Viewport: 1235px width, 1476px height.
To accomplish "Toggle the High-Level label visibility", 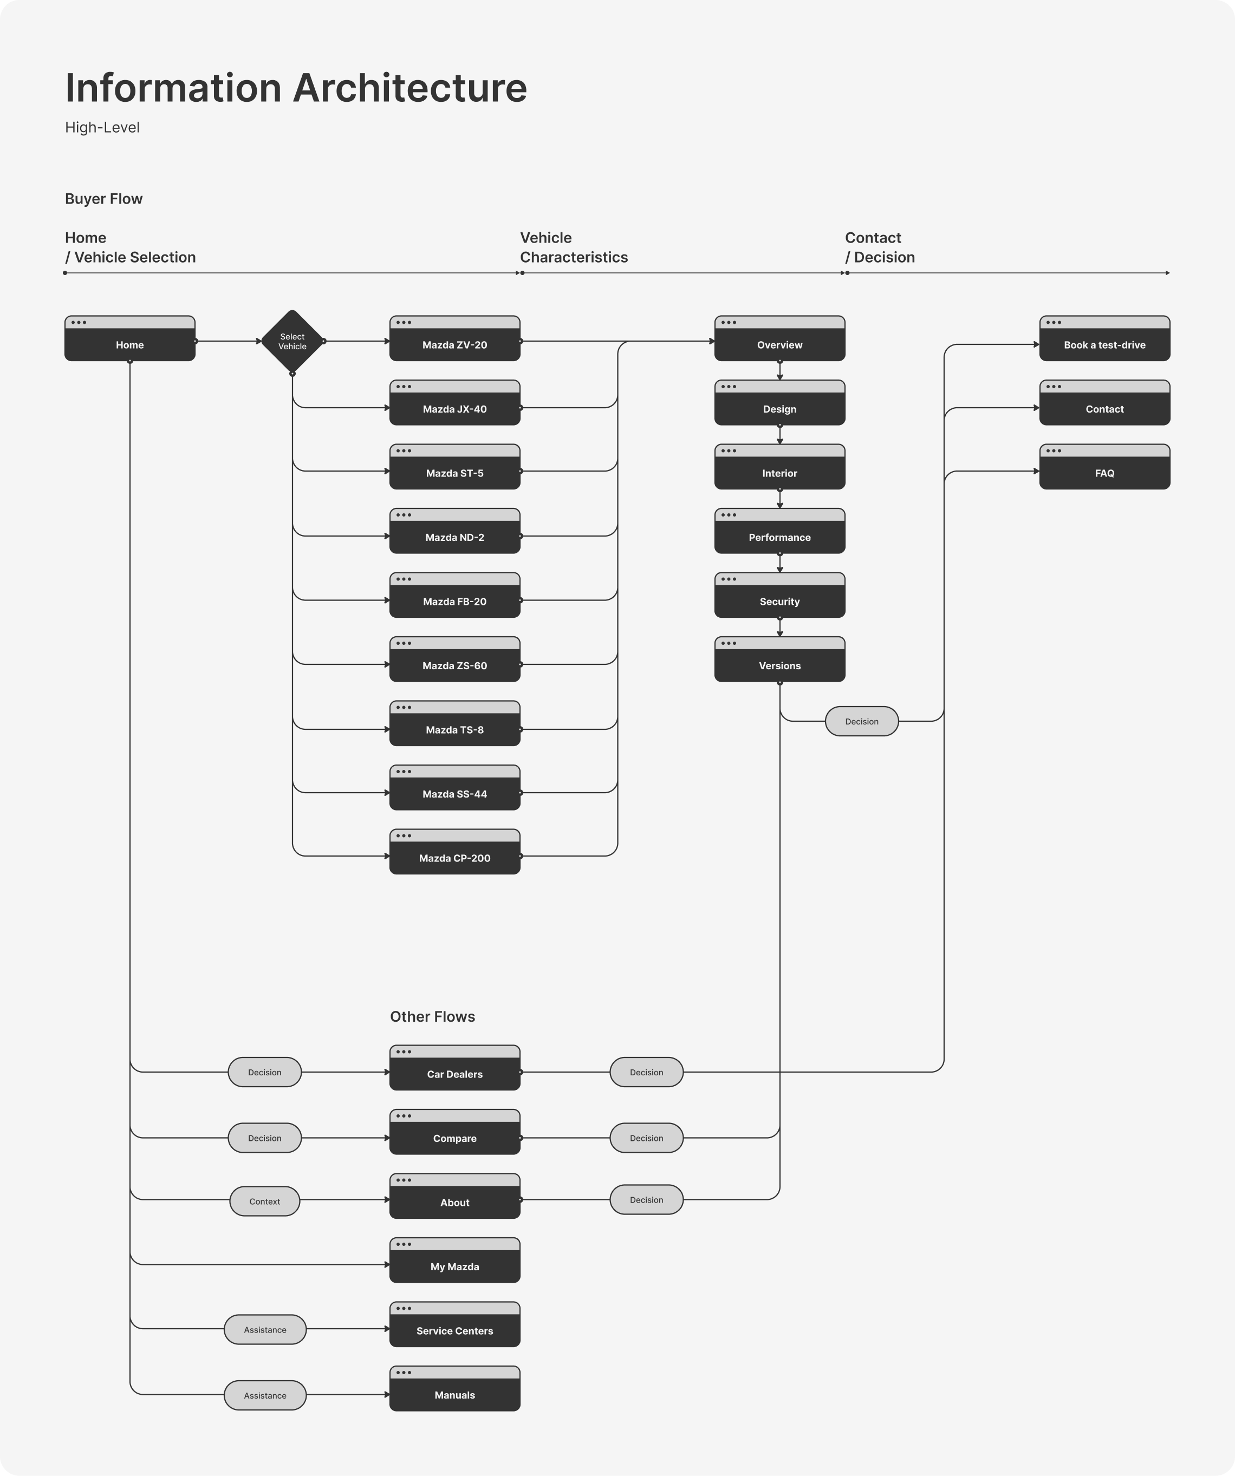I will 103,126.
